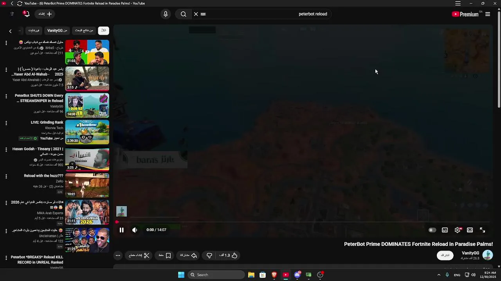Open notifications bell with badge

[x=26, y=14]
